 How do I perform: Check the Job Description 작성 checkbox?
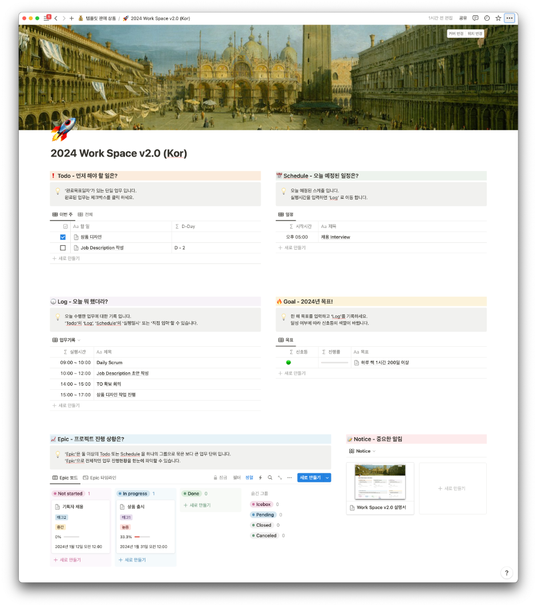click(63, 248)
